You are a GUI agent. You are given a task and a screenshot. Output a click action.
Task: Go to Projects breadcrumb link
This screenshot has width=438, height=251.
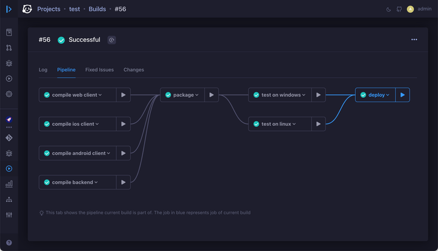[x=49, y=9]
